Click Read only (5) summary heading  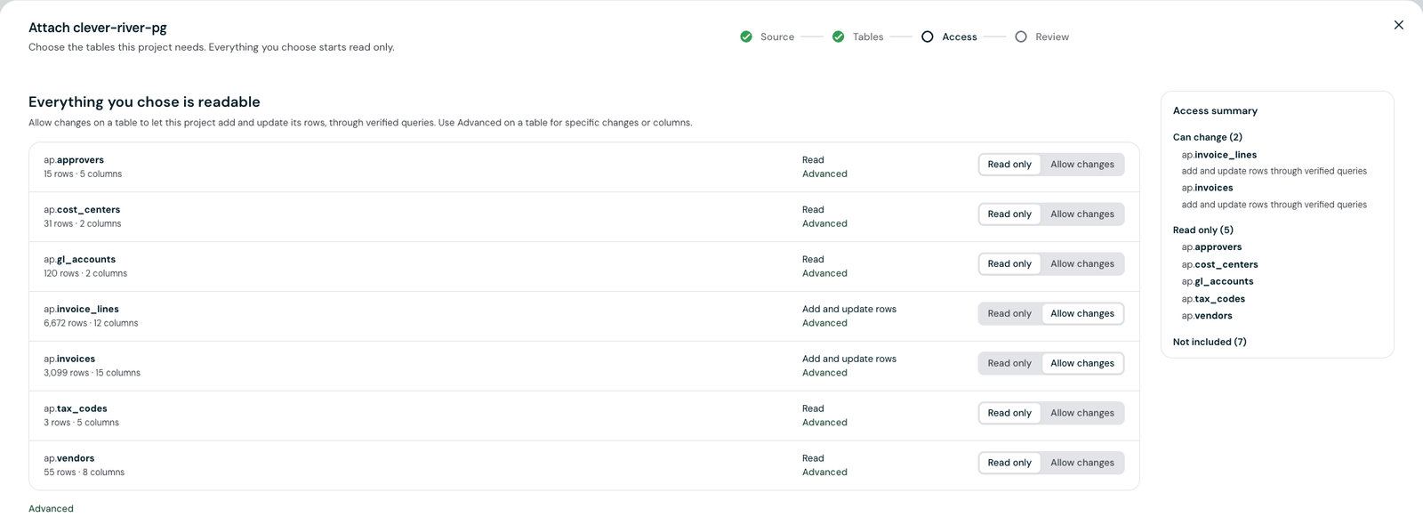point(1203,230)
